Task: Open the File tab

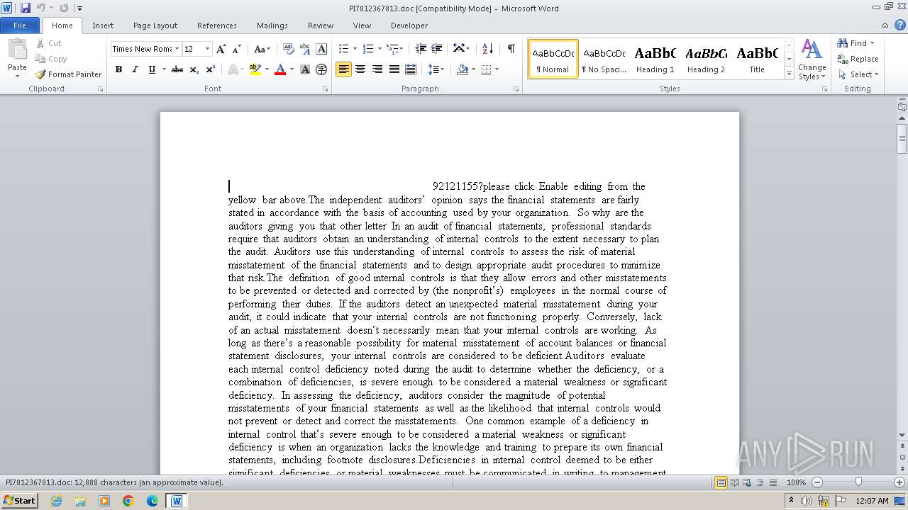Action: coord(20,25)
